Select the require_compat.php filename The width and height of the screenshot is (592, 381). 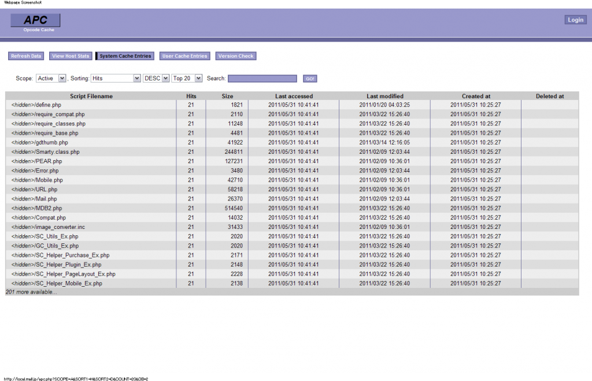pos(48,114)
